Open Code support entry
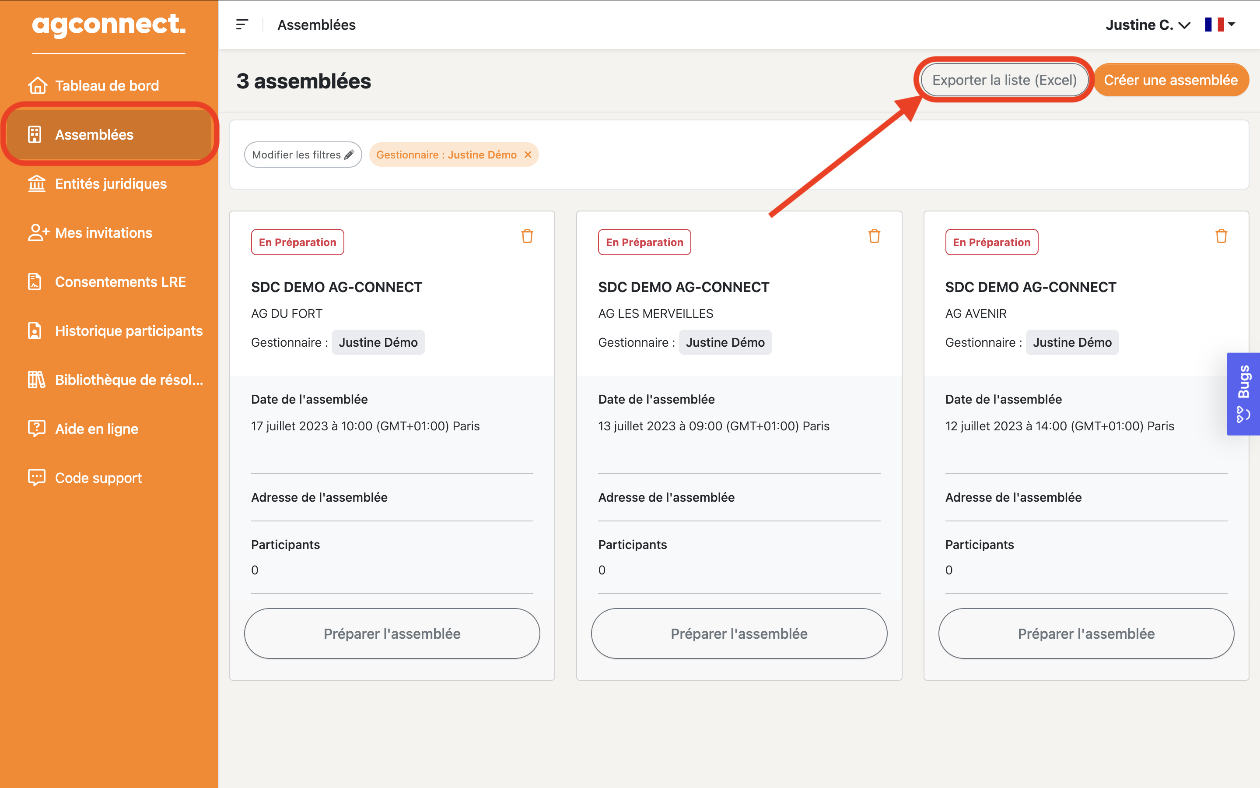This screenshot has width=1260, height=788. tap(98, 477)
